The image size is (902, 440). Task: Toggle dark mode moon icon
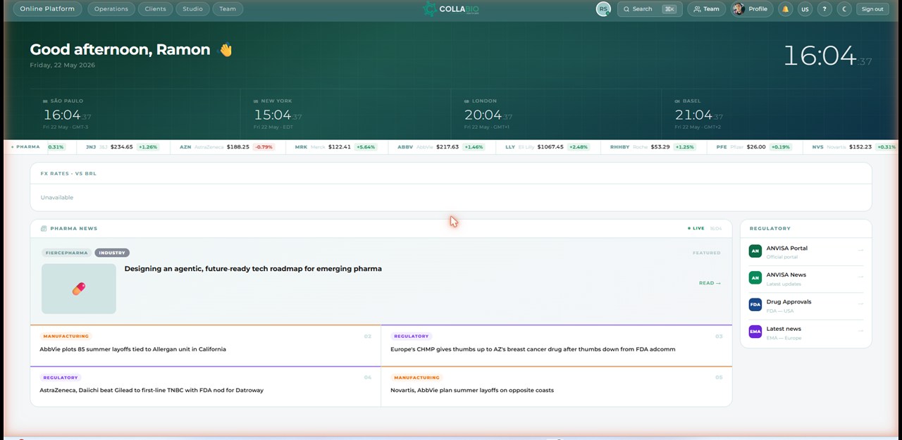coord(844,9)
